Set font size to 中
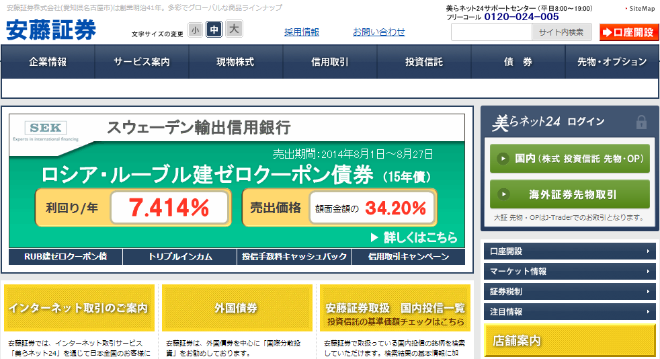Image resolution: width=660 pixels, height=359 pixels. [214, 30]
